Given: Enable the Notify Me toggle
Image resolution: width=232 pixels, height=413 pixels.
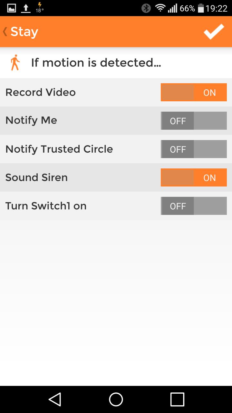Looking at the screenshot, I should (194, 121).
